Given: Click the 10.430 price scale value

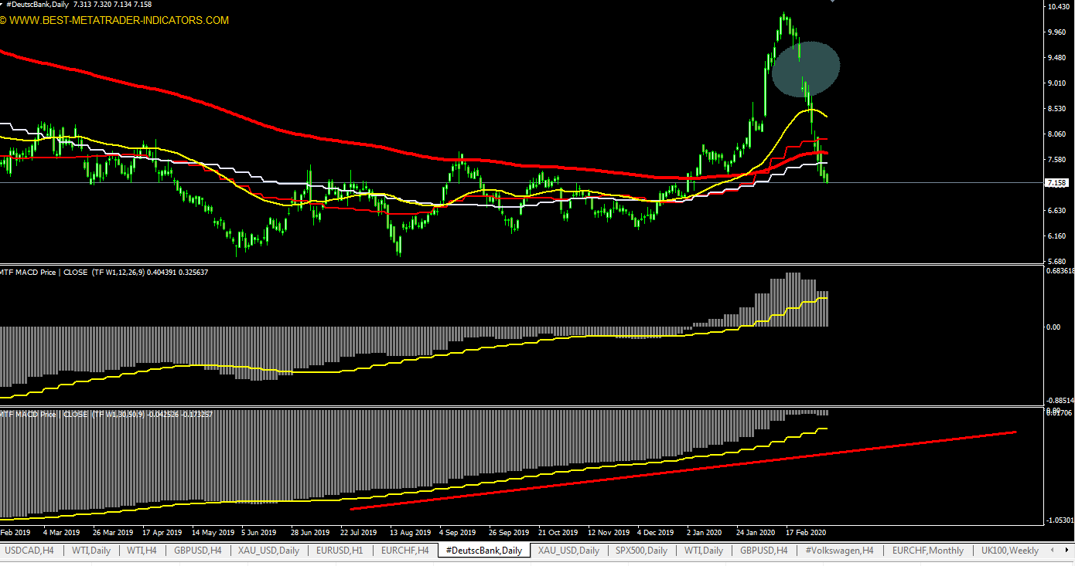Looking at the screenshot, I should (x=1058, y=7).
